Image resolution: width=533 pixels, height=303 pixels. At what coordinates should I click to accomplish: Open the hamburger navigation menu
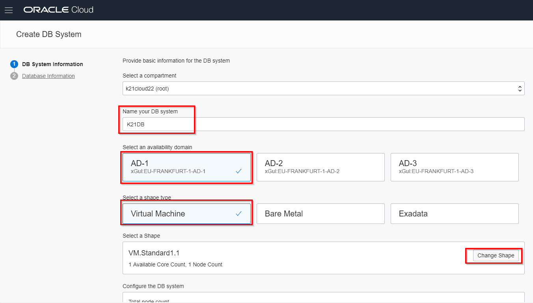tap(9, 10)
